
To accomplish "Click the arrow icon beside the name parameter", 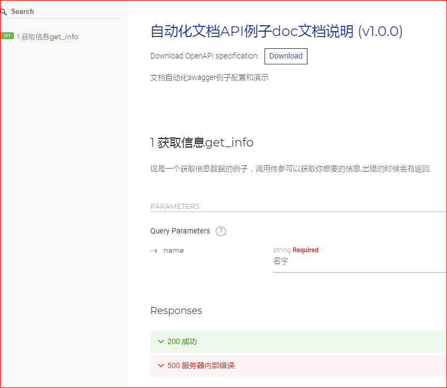I will point(153,250).
